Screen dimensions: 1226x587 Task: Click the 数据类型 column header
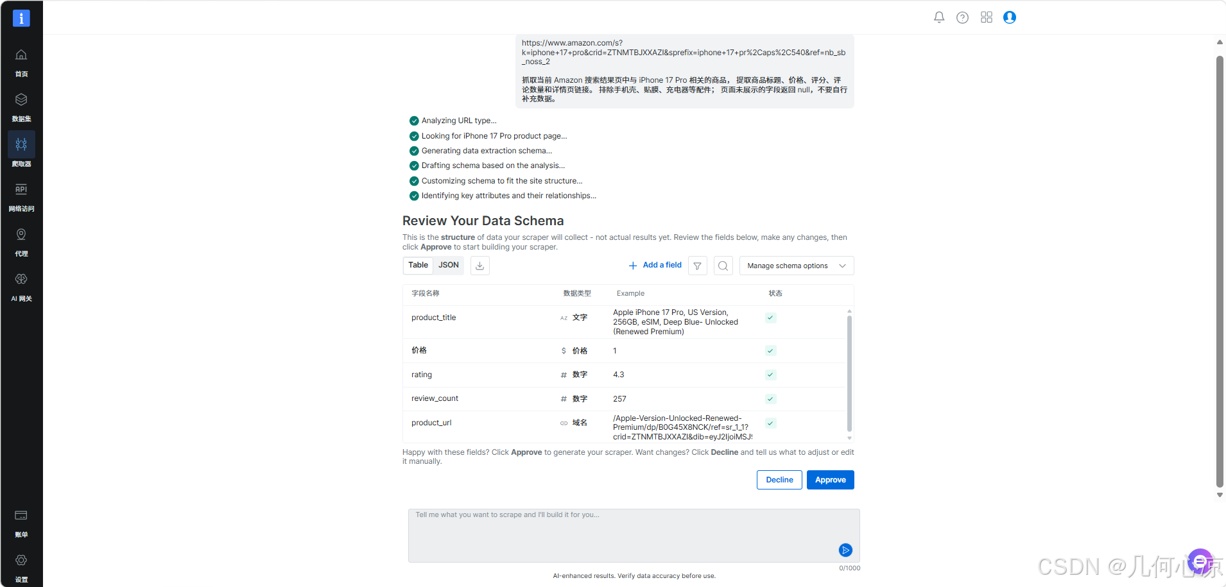tap(577, 293)
